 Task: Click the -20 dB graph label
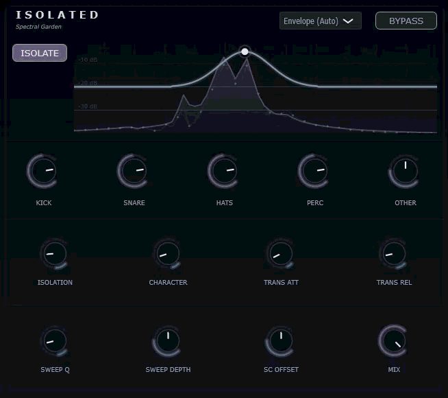(88, 83)
